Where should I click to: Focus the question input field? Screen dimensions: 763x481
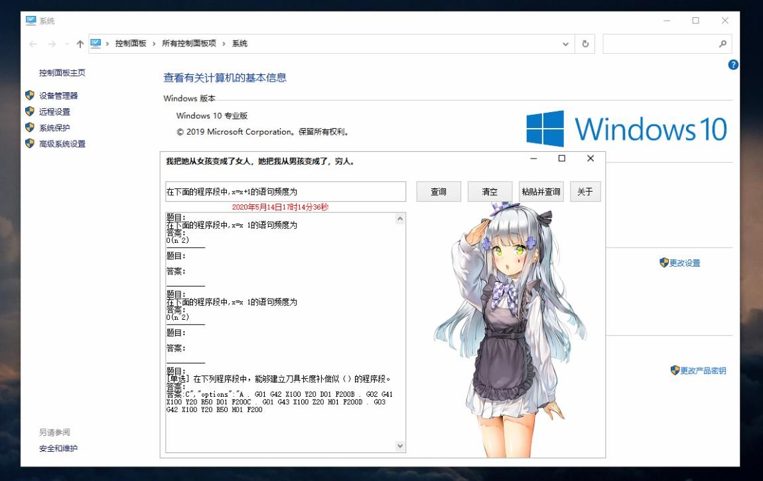pos(286,192)
